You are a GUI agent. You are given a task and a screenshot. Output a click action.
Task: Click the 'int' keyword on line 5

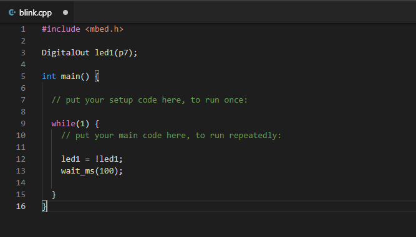[x=49, y=77]
